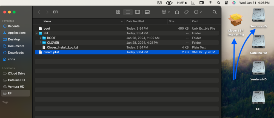Click the eye icon in menu bar
Screen dimensions: 274x118
click(x=169, y=3)
